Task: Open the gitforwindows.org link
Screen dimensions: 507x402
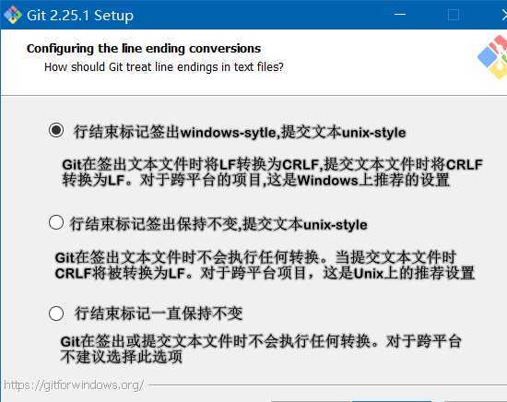Action: (x=74, y=384)
